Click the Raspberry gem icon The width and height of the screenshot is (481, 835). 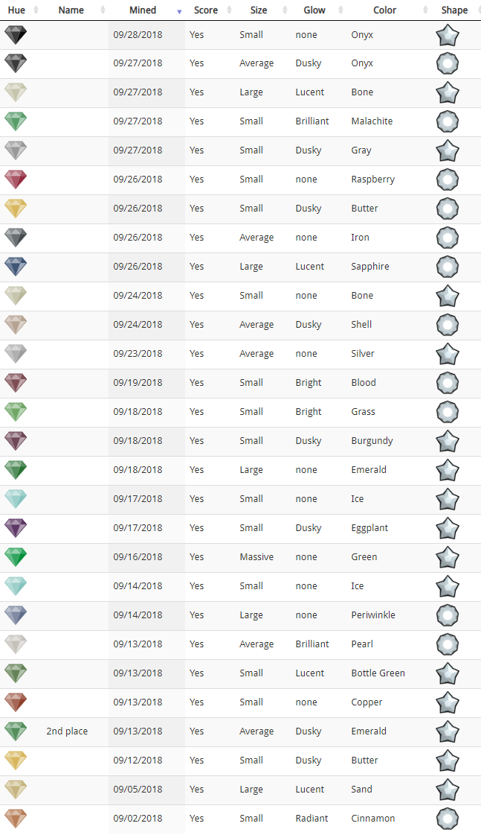pos(16,180)
